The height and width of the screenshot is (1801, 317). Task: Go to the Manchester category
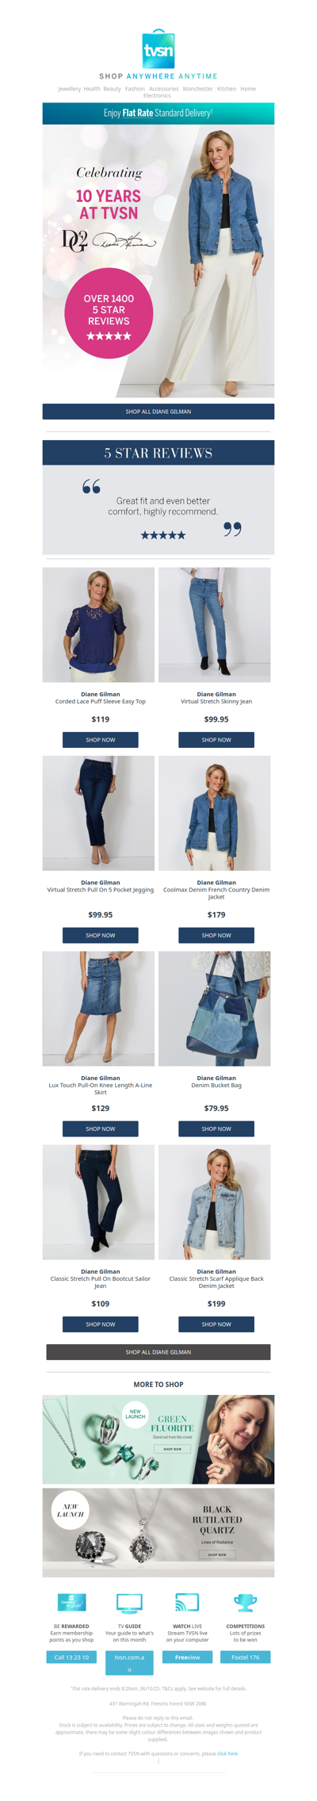197,89
